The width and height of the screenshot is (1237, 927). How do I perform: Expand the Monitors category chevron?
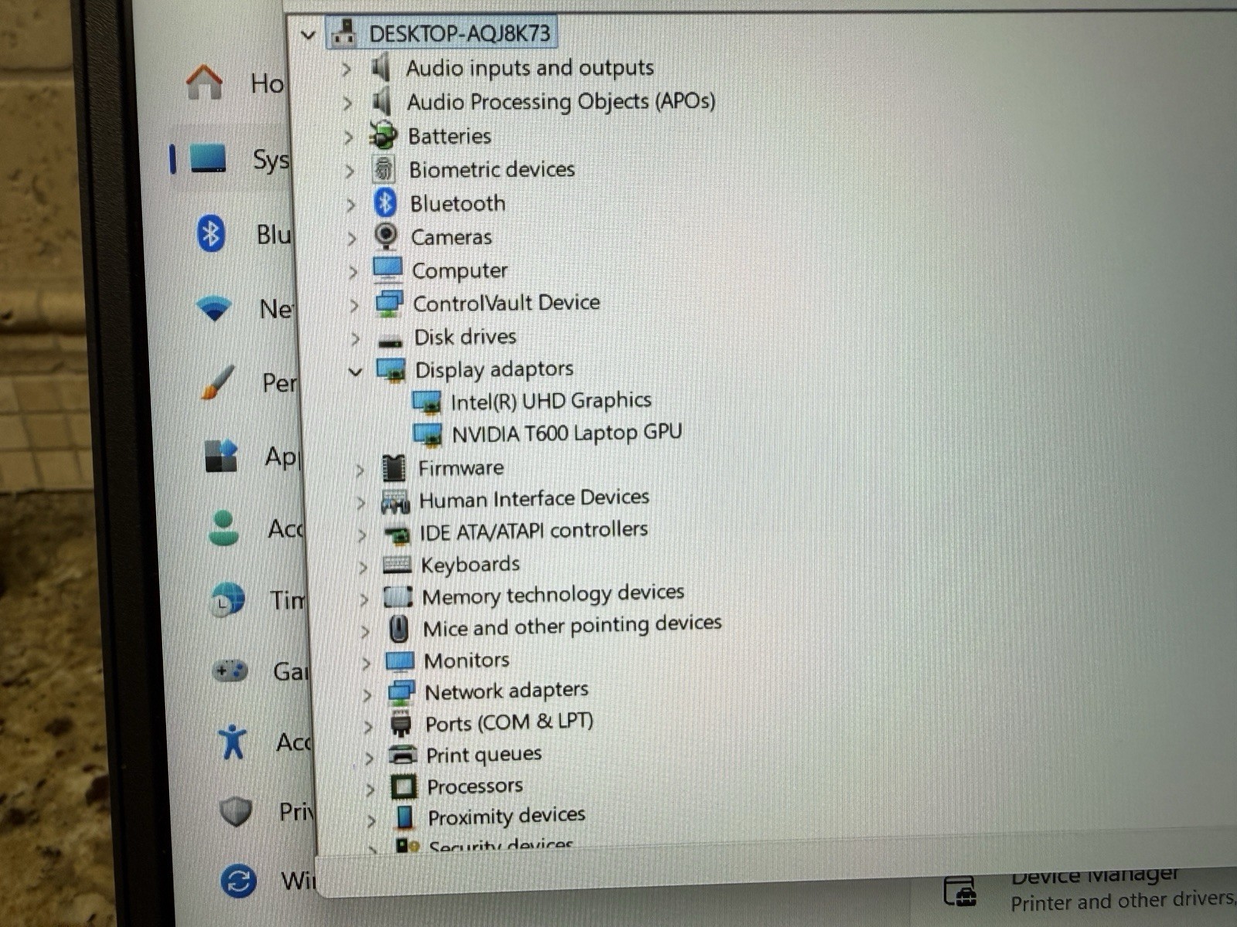click(366, 664)
